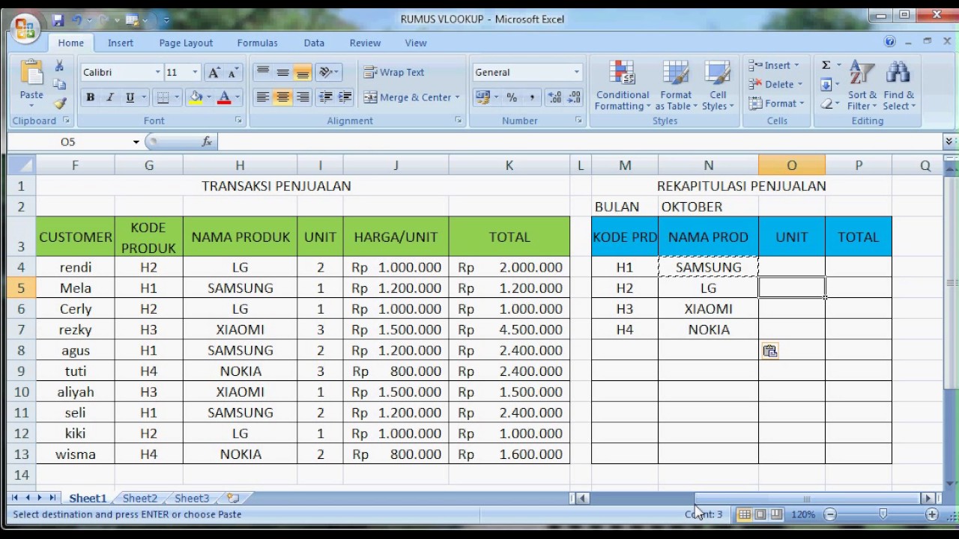Open Find & Select binoculars menu
The width and height of the screenshot is (959, 539).
coord(898,85)
